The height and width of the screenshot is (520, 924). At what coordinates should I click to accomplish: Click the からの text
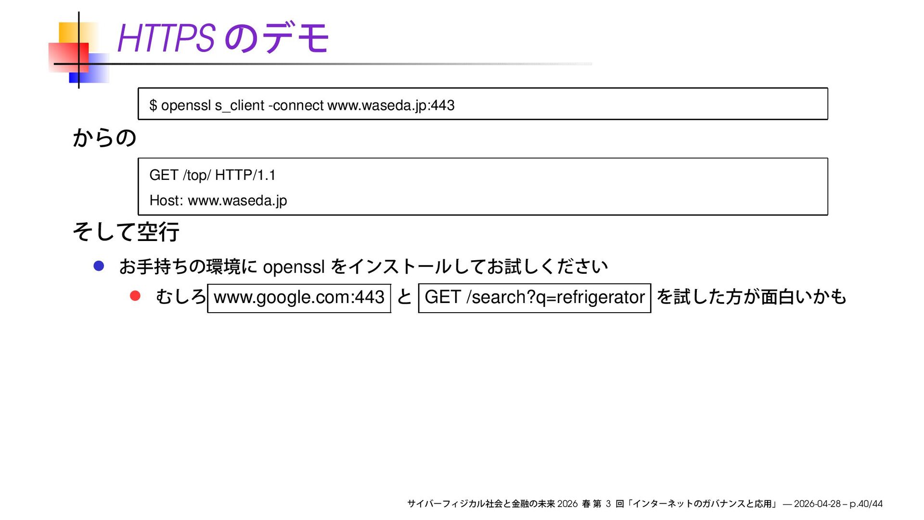coord(104,138)
